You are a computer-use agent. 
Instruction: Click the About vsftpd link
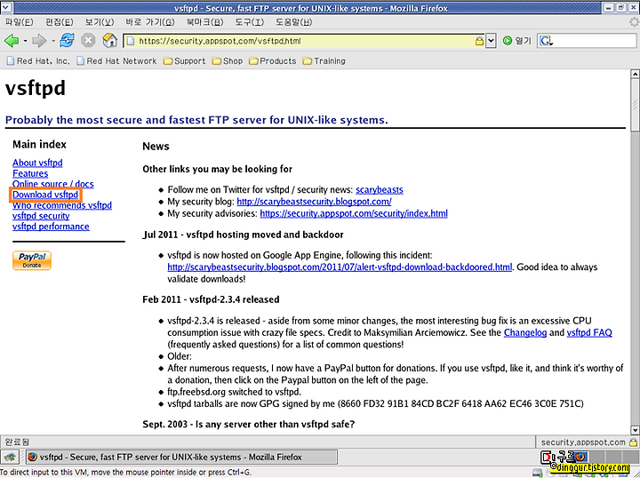(37, 163)
